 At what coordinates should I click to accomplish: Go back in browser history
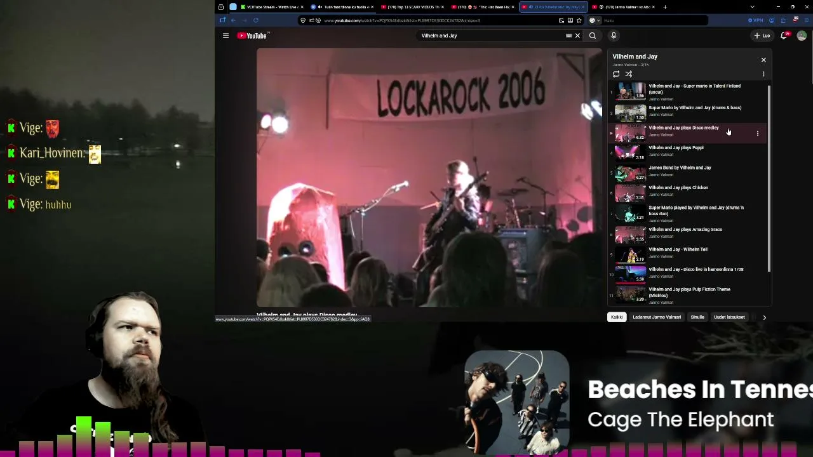pos(233,20)
